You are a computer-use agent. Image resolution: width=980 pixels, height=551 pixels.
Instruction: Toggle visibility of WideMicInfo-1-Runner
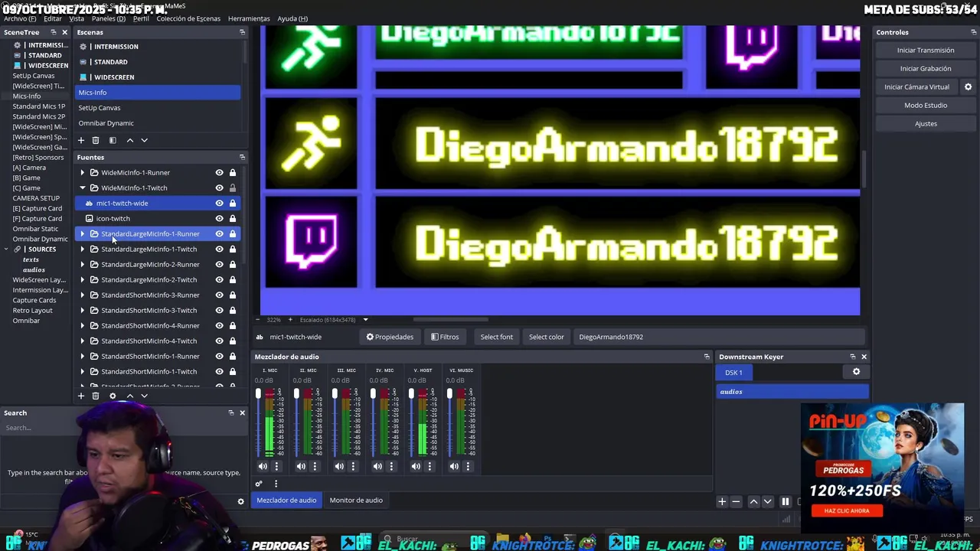(219, 172)
